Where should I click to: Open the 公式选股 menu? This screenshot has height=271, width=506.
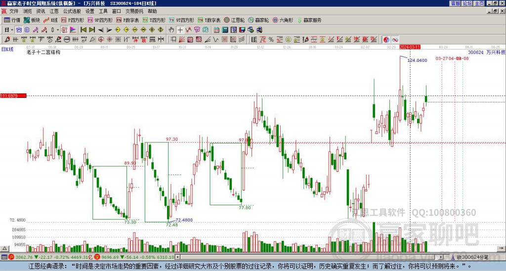click(x=72, y=11)
